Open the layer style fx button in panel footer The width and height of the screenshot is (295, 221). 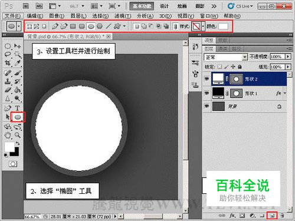tap(232, 216)
